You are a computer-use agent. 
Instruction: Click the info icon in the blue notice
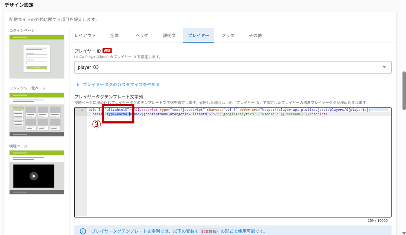(83, 231)
